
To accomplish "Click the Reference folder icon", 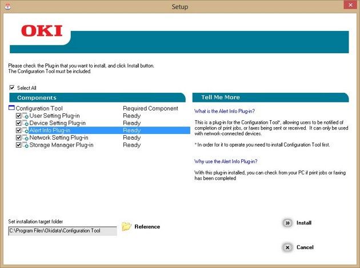I will 126,227.
